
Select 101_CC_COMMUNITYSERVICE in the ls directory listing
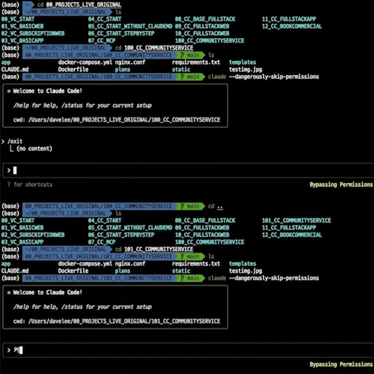(296, 221)
